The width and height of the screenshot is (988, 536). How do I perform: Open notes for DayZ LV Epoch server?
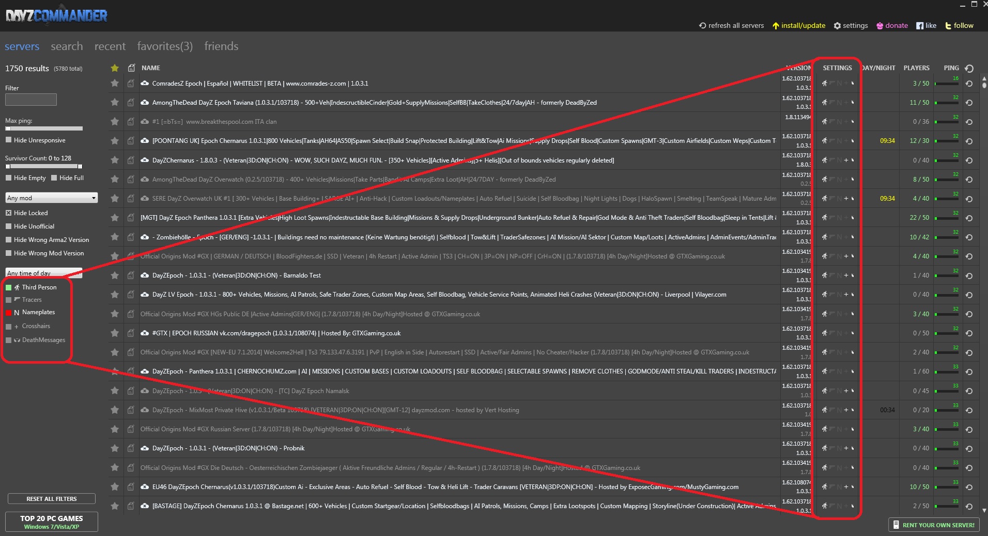tap(131, 295)
